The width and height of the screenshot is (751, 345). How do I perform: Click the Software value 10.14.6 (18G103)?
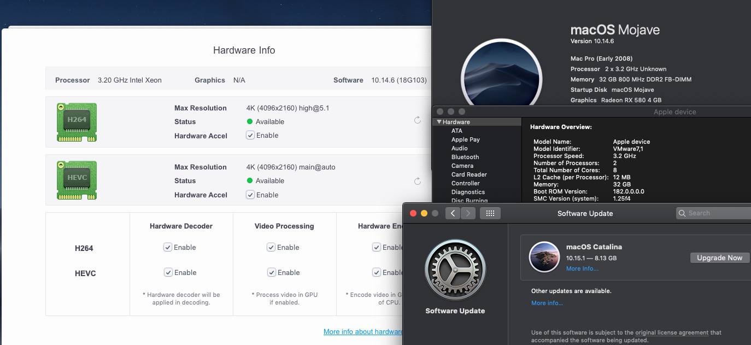(x=399, y=80)
